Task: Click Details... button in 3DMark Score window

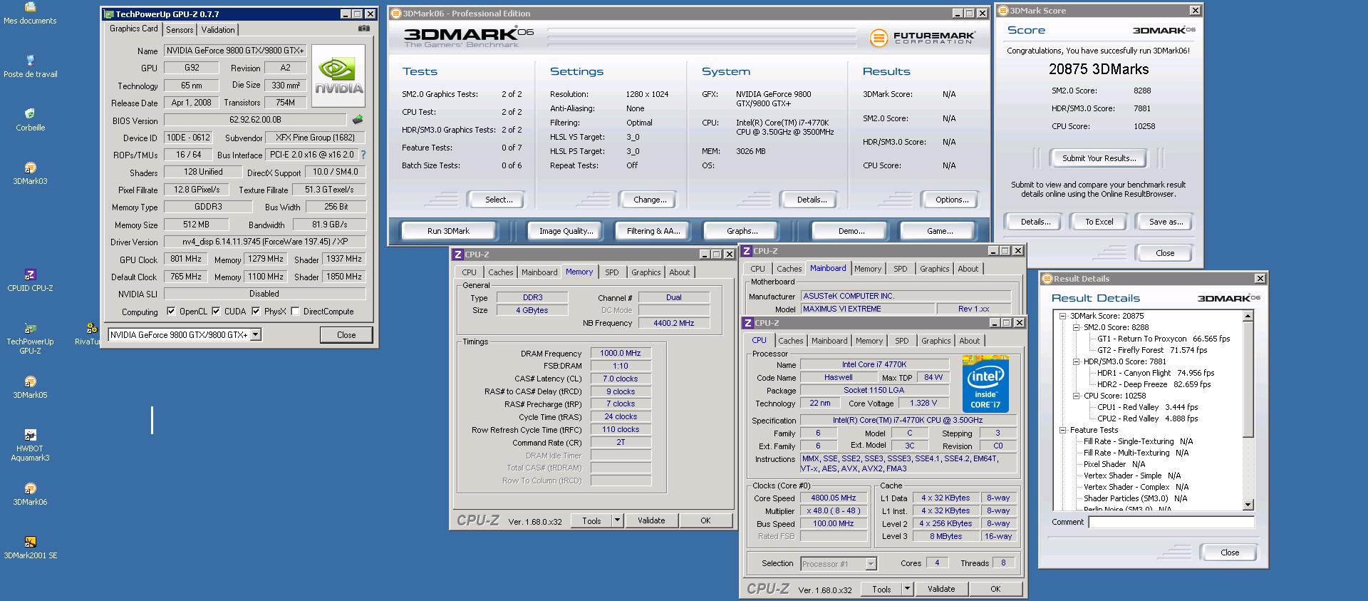Action: (1035, 222)
